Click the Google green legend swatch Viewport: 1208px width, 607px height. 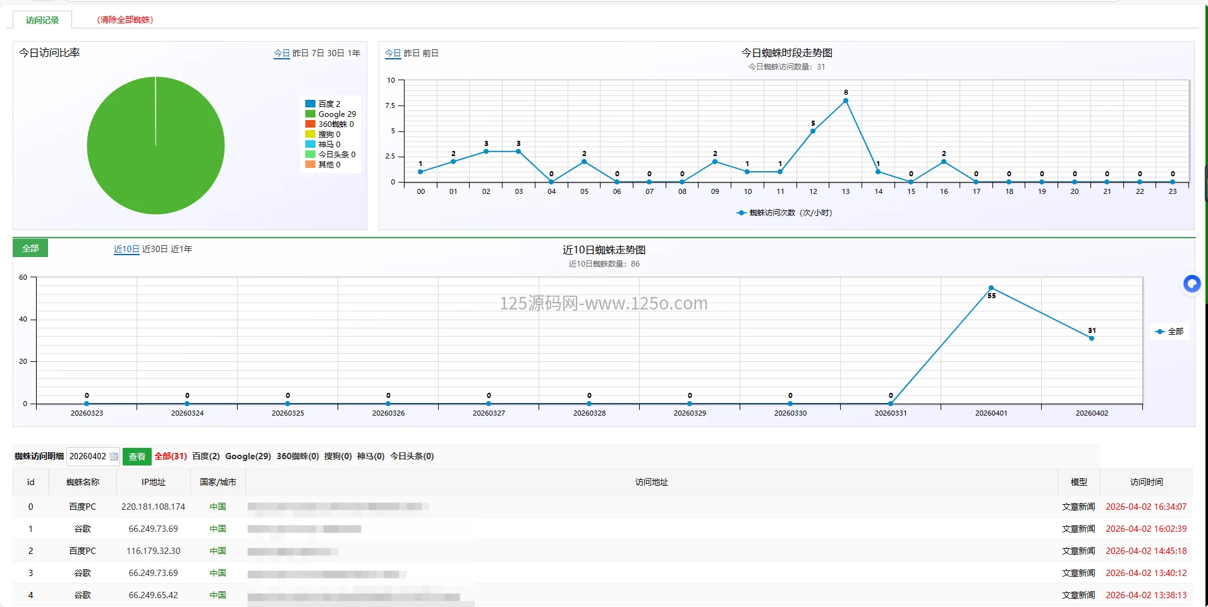coord(310,114)
